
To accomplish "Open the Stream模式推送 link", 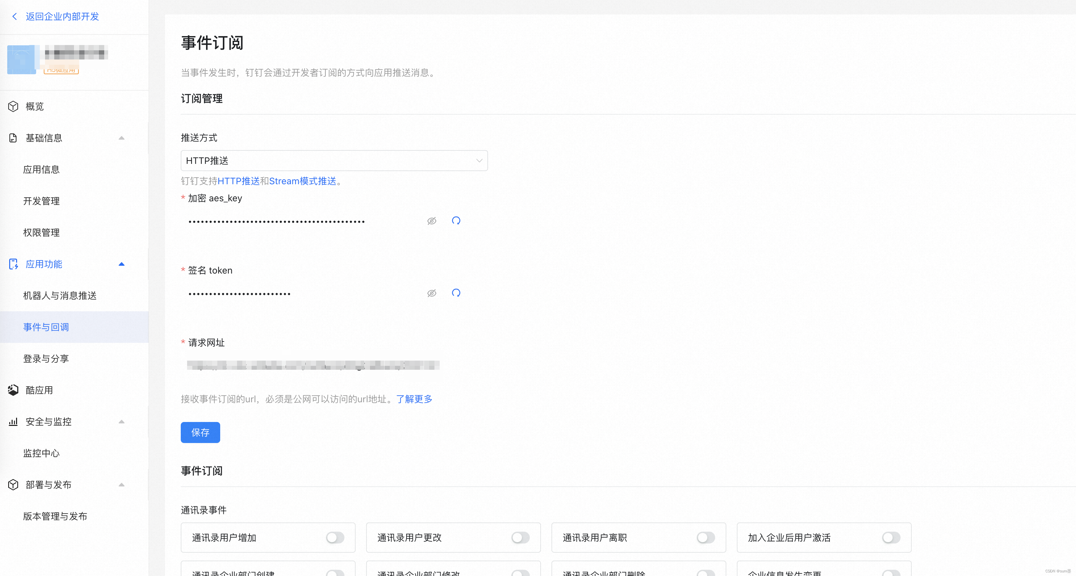I will pos(302,181).
